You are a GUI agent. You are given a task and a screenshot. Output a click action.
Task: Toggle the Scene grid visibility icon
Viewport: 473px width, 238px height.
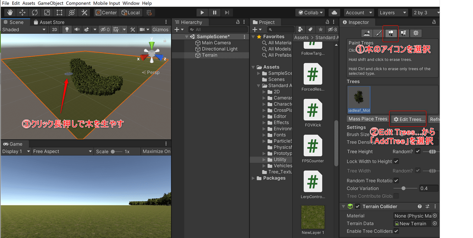(116, 30)
